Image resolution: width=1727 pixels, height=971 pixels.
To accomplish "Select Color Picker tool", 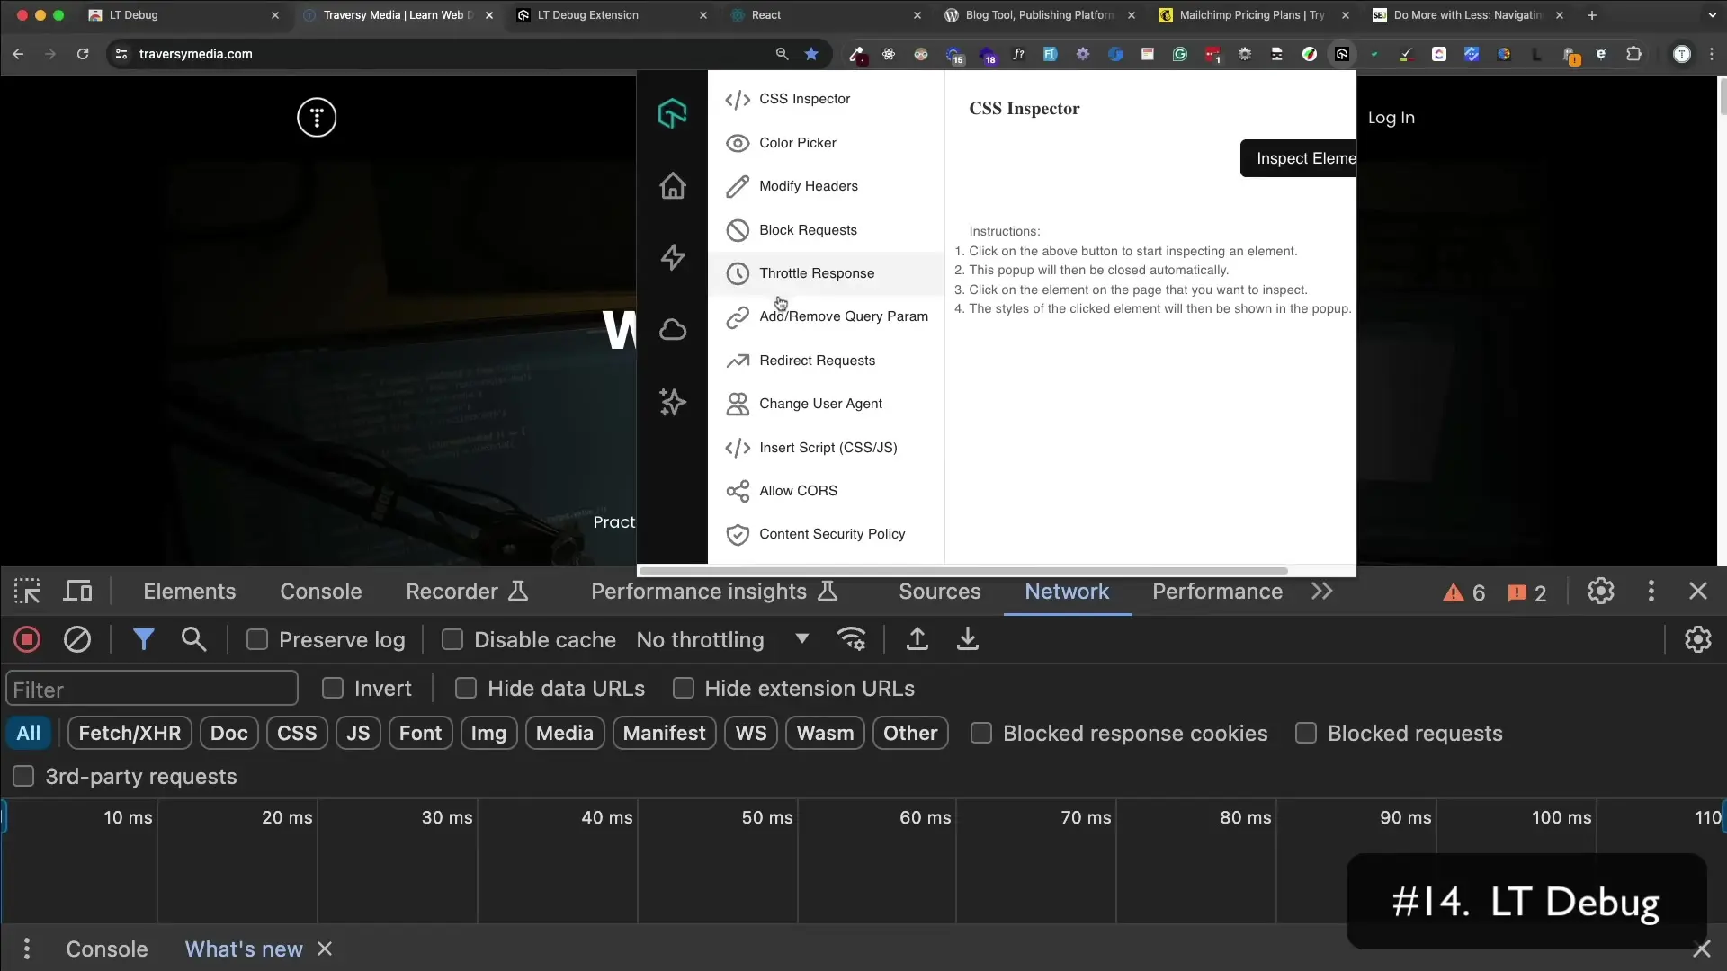I will pyautogui.click(x=826, y=143).
